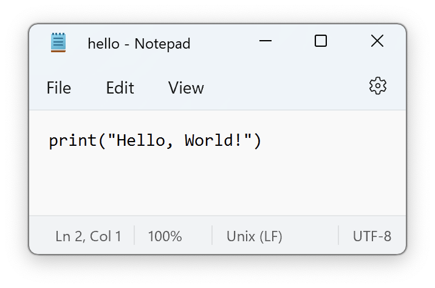Minimize the Notepad window
The height and width of the screenshot is (288, 435).
265,41
